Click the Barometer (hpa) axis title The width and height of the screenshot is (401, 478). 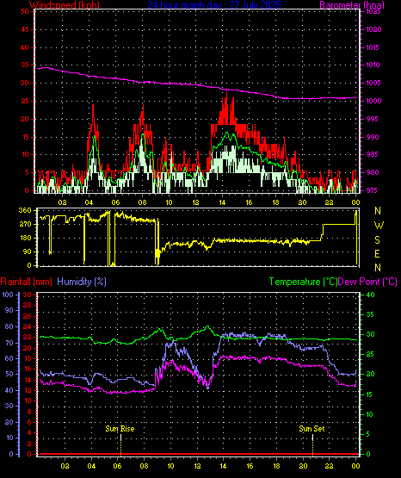(x=352, y=5)
